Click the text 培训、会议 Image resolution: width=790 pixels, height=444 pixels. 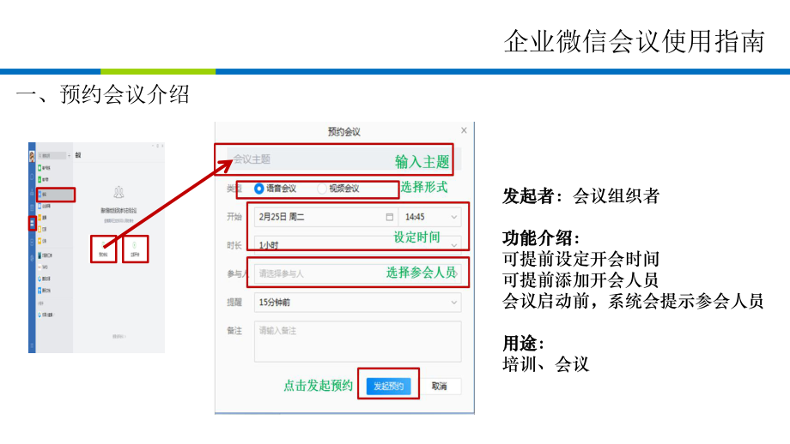(x=545, y=364)
